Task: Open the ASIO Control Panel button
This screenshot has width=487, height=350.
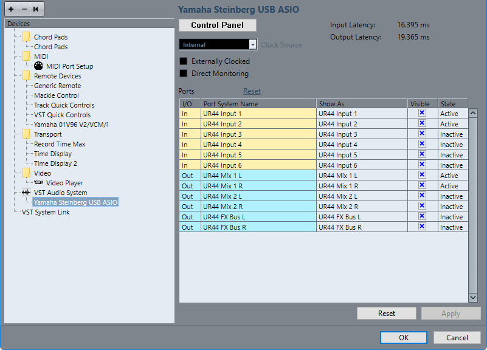Action: coord(218,25)
